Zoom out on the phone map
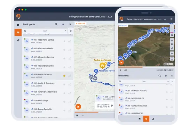This screenshot has width=181, height=125. coord(172,30)
